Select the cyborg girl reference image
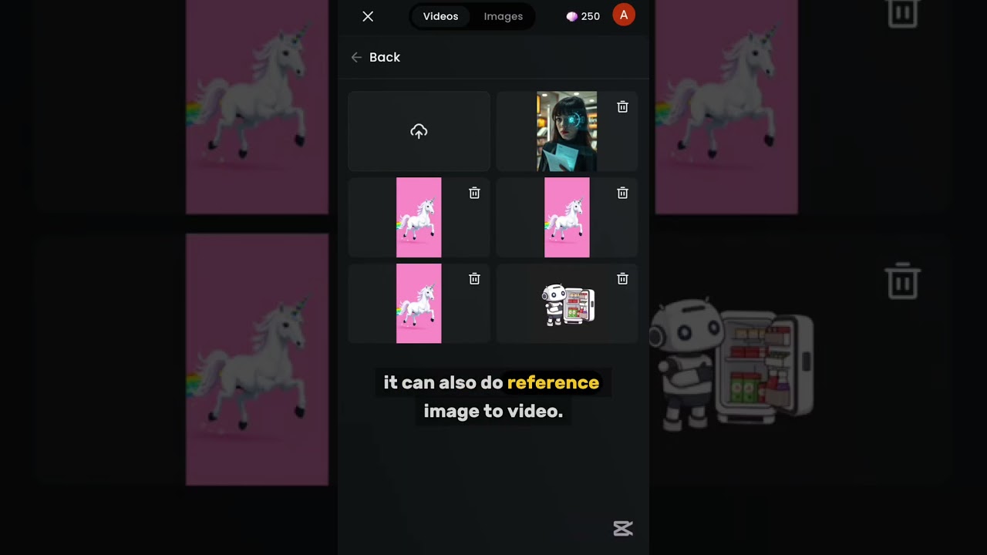 click(x=567, y=132)
